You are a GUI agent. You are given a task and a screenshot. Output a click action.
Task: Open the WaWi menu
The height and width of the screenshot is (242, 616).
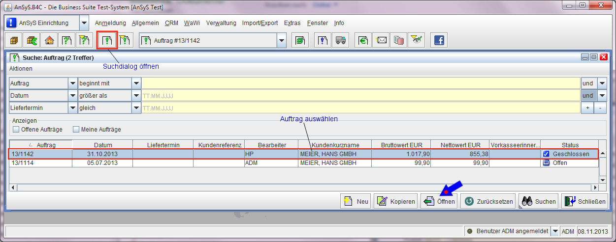point(192,23)
